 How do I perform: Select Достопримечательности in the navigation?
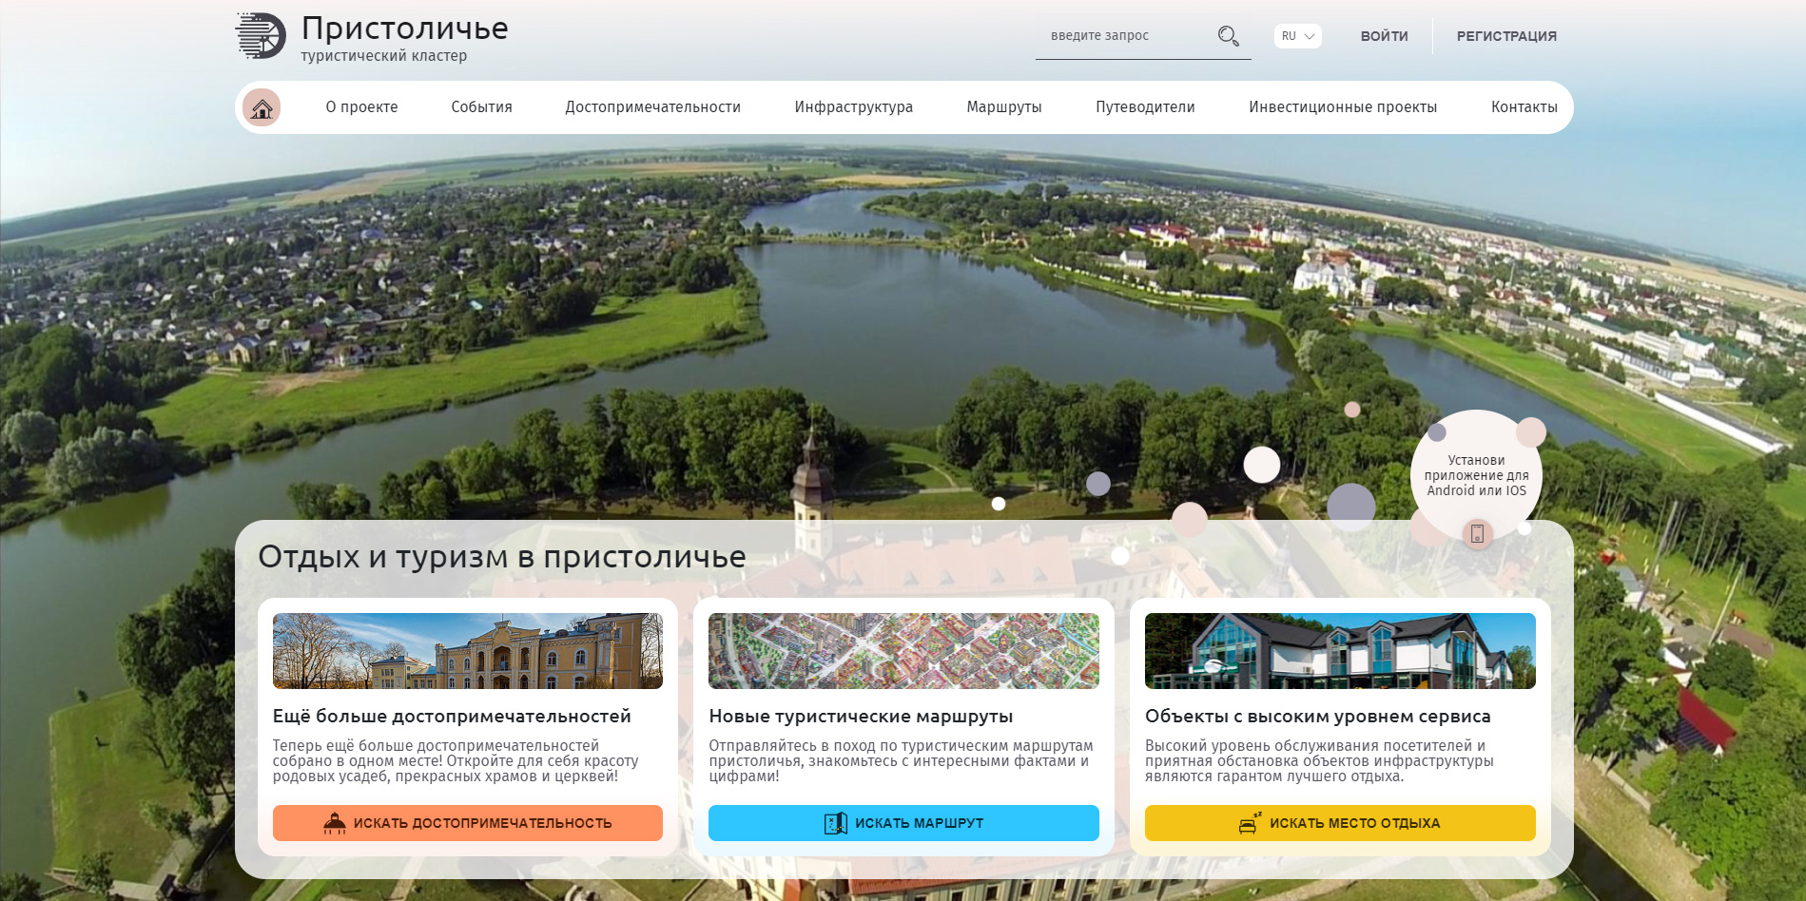(x=652, y=107)
